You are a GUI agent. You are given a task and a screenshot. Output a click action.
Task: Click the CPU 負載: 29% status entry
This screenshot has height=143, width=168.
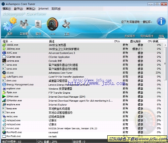tap(47, 142)
